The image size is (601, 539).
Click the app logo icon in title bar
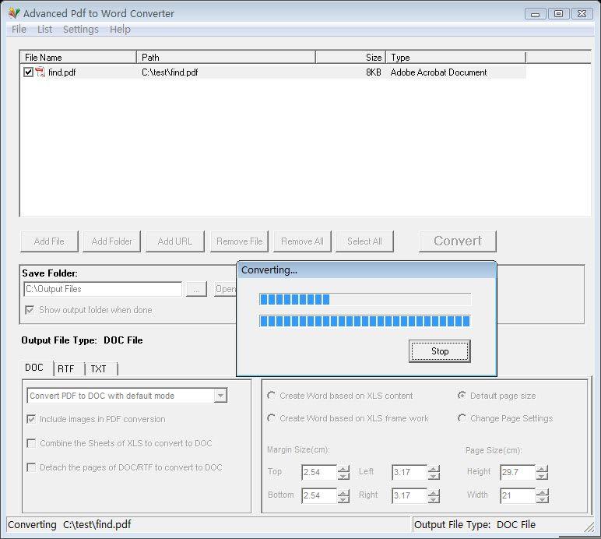[x=13, y=13]
